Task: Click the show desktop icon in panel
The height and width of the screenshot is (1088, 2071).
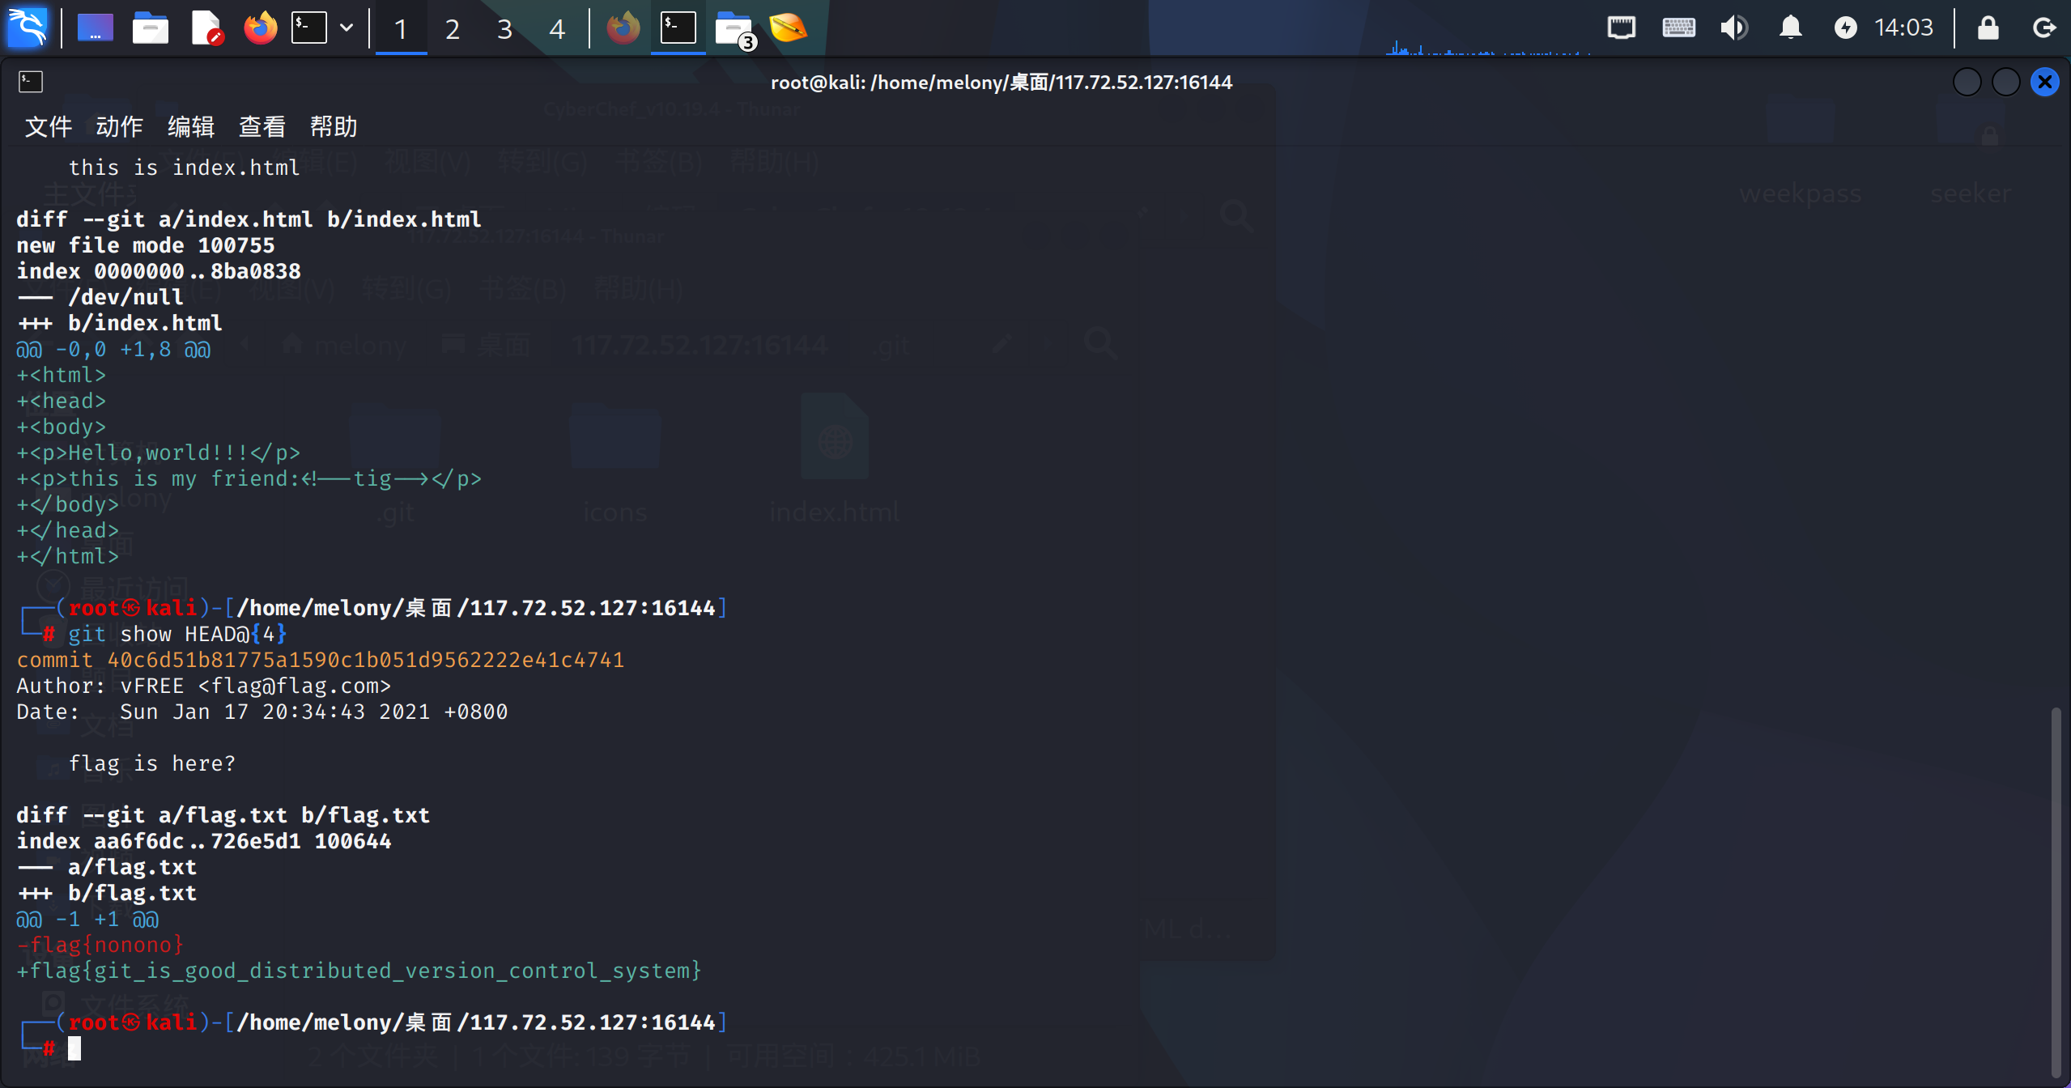Action: point(95,28)
